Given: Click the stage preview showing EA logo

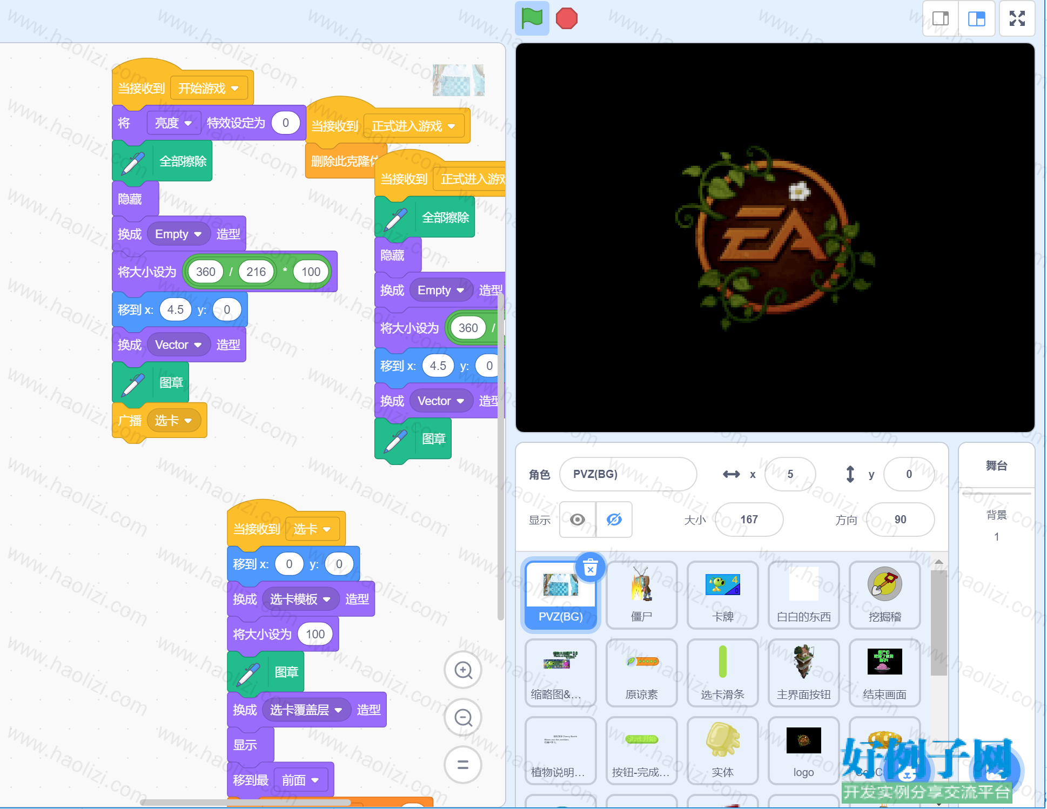Looking at the screenshot, I should [775, 238].
